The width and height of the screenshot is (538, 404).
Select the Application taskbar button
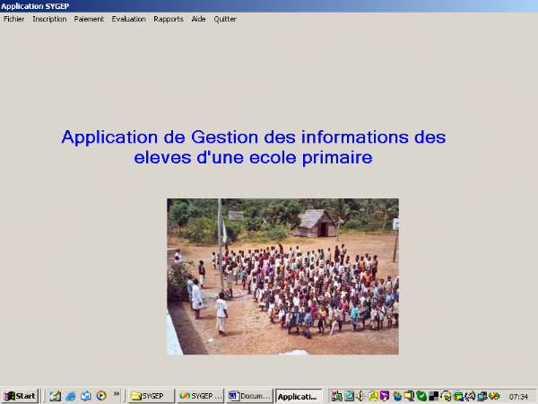click(299, 396)
